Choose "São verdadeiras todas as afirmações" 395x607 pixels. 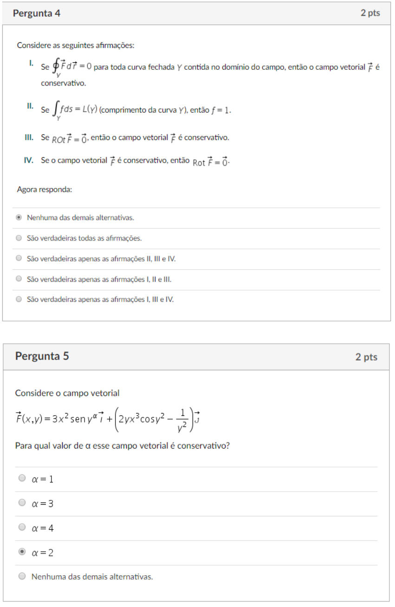(19, 238)
